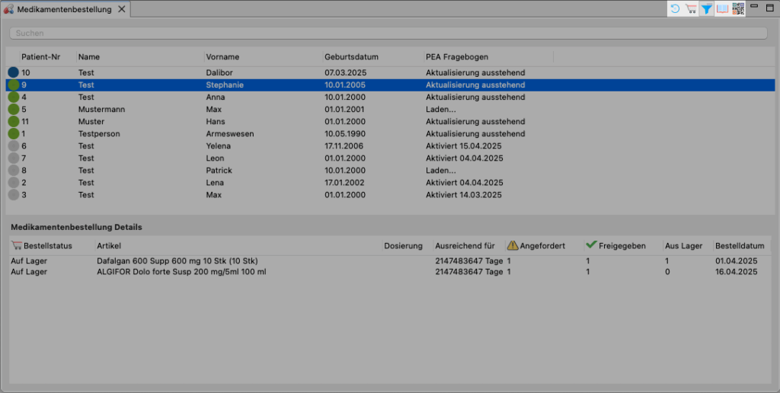Click green status dot for Max Mustermann
Screen dimensions: 780x393
click(14, 109)
